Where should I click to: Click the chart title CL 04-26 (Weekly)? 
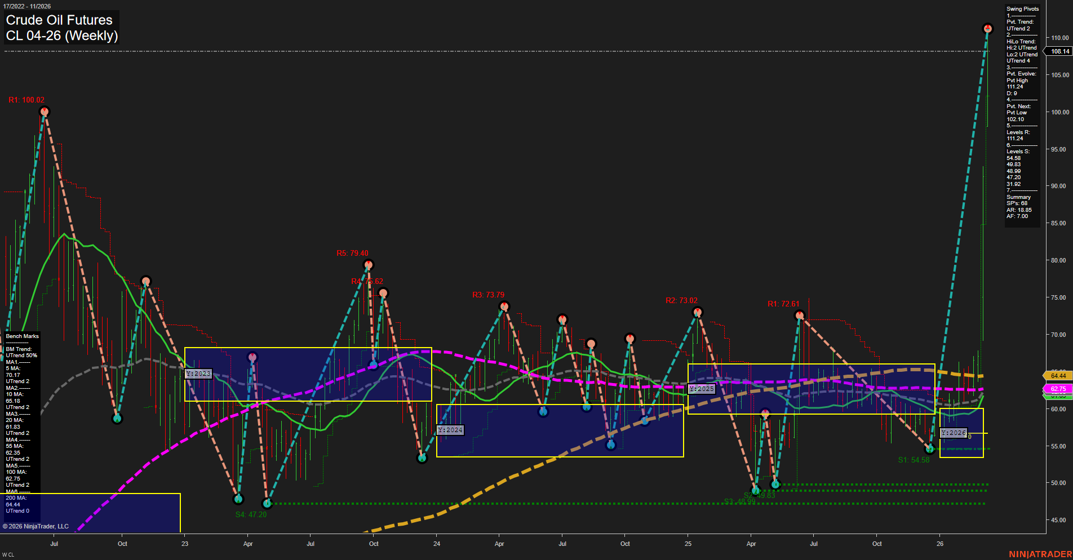point(62,35)
